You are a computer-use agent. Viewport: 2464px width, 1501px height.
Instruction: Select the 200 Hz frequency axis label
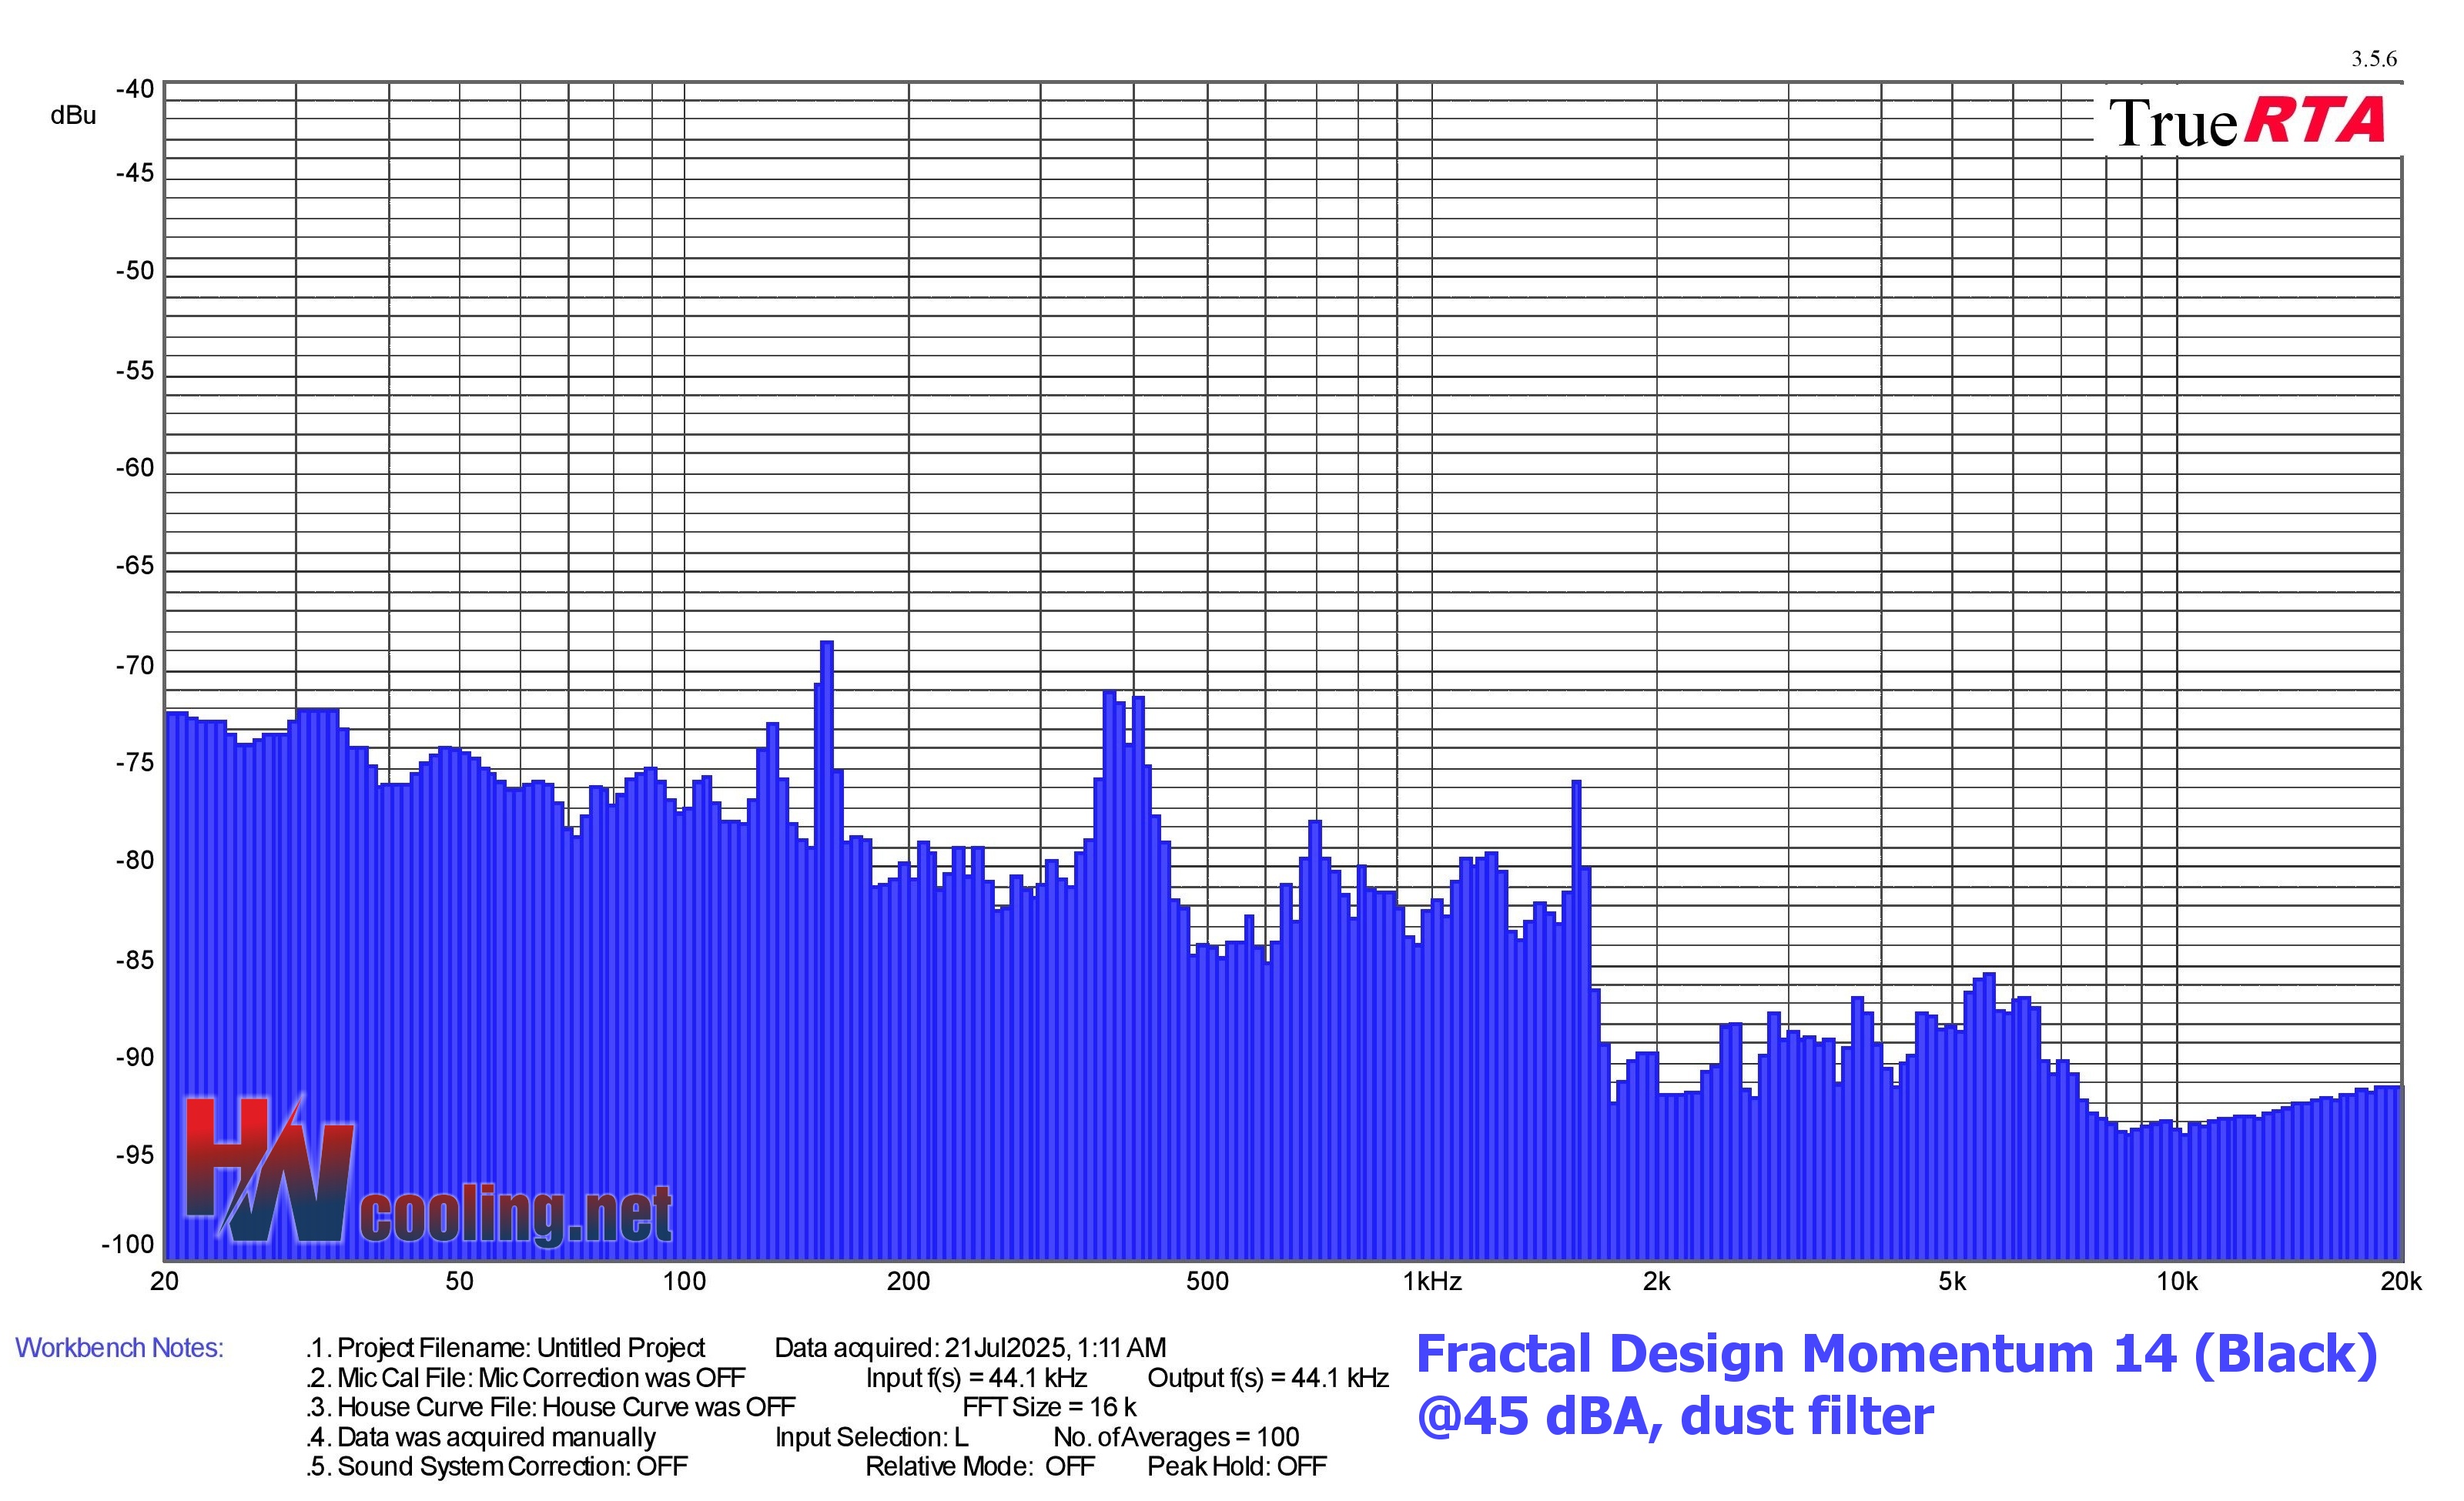[x=908, y=1281]
